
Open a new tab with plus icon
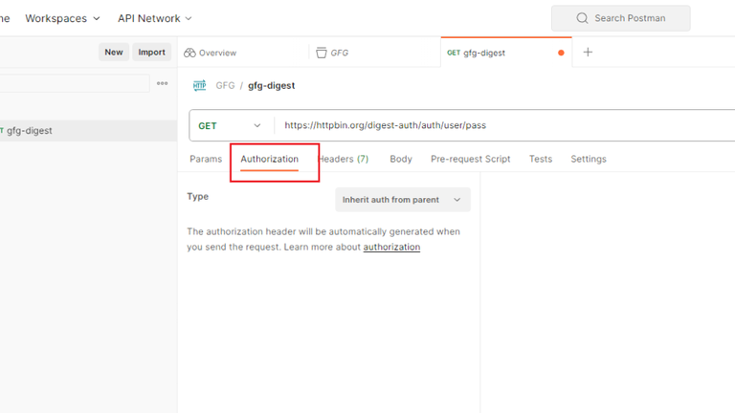coord(588,52)
